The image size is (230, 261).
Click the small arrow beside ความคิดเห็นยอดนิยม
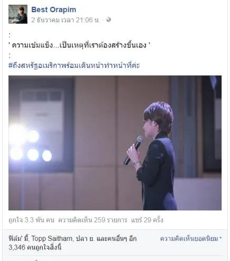221,238
